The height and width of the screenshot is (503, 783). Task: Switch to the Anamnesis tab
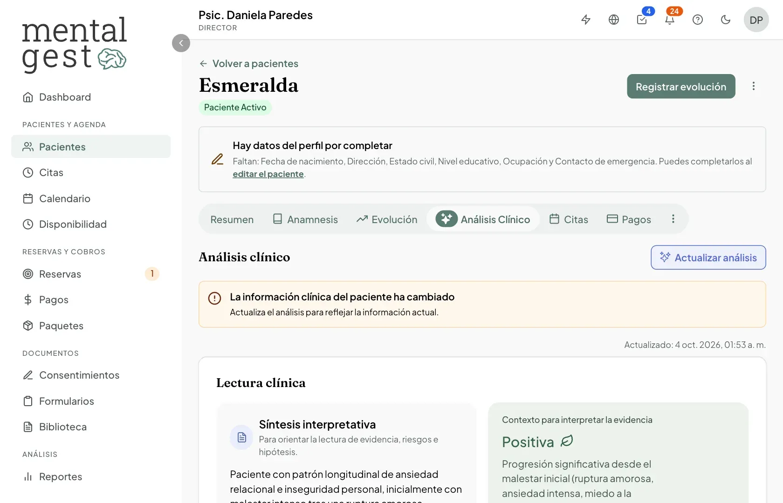[x=305, y=219]
